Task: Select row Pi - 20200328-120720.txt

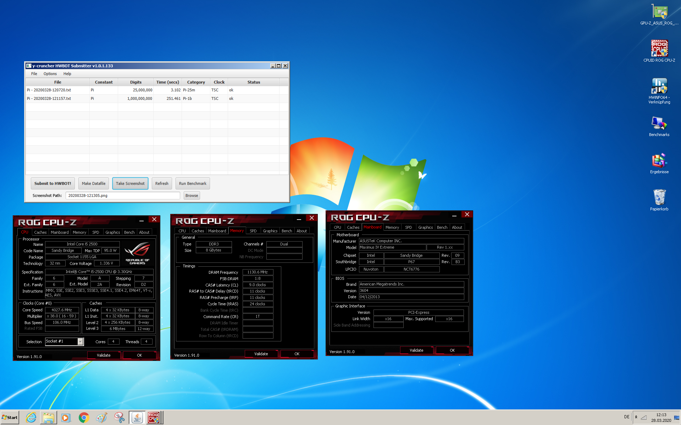Action: (157, 90)
